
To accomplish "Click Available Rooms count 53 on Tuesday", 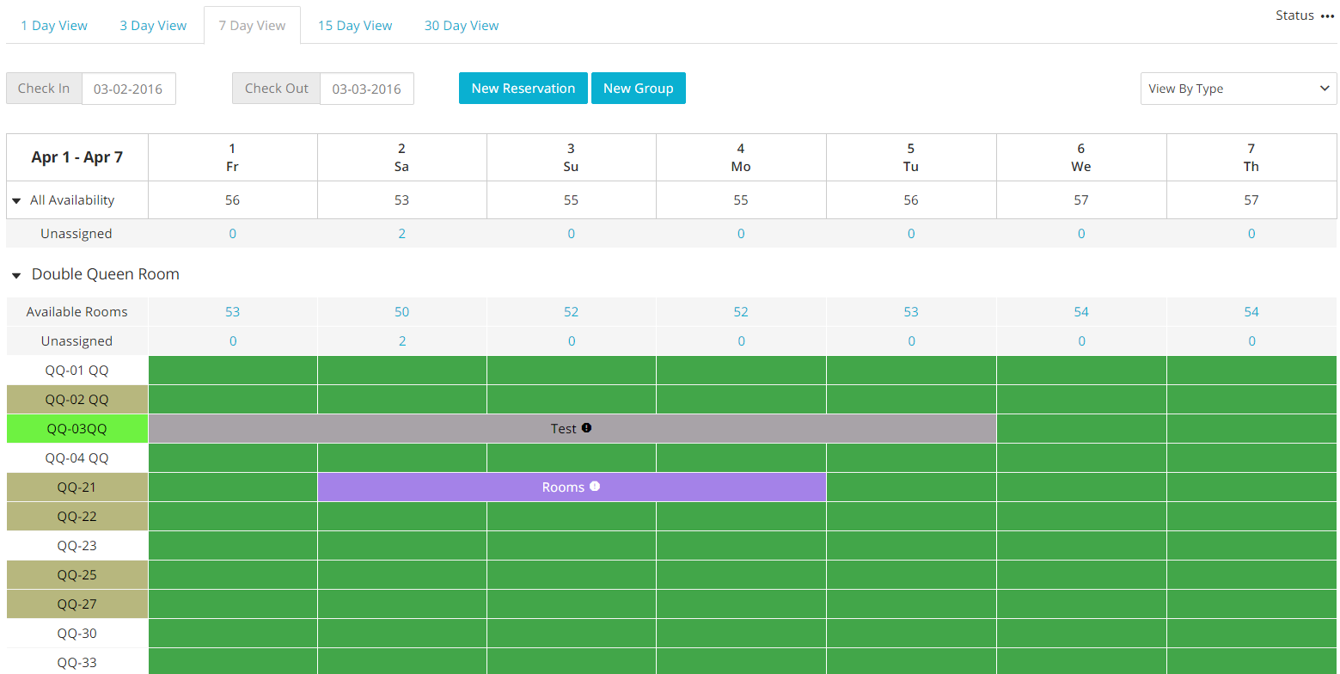I will pos(911,312).
